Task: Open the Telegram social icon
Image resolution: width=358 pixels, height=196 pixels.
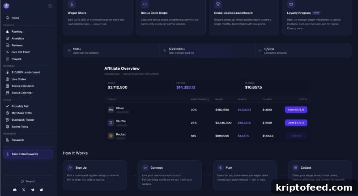Action: [33, 190]
